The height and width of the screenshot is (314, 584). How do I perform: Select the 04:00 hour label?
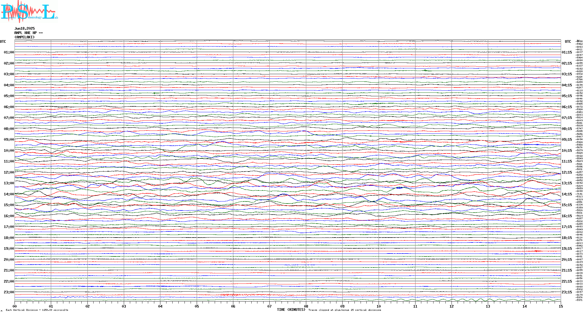click(9, 85)
